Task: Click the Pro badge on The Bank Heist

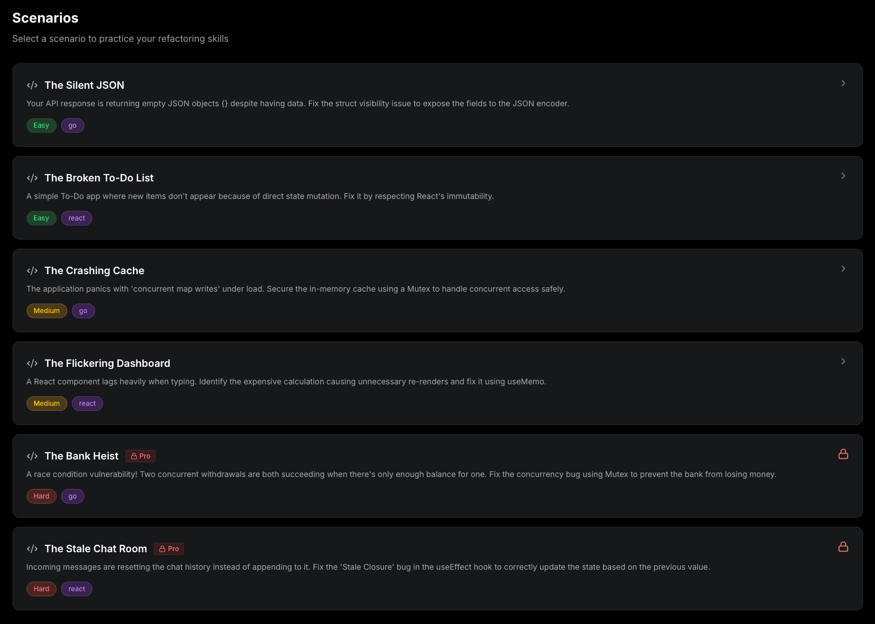Action: [x=140, y=456]
